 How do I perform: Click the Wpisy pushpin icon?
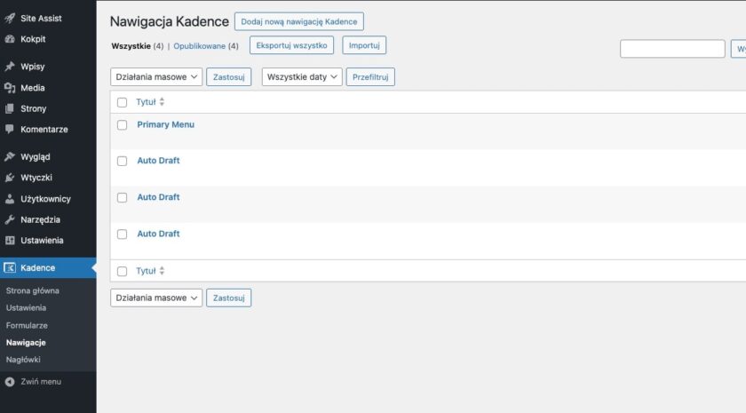pos(10,67)
